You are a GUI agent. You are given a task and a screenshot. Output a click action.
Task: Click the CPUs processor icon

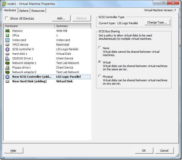(x=7, y=35)
